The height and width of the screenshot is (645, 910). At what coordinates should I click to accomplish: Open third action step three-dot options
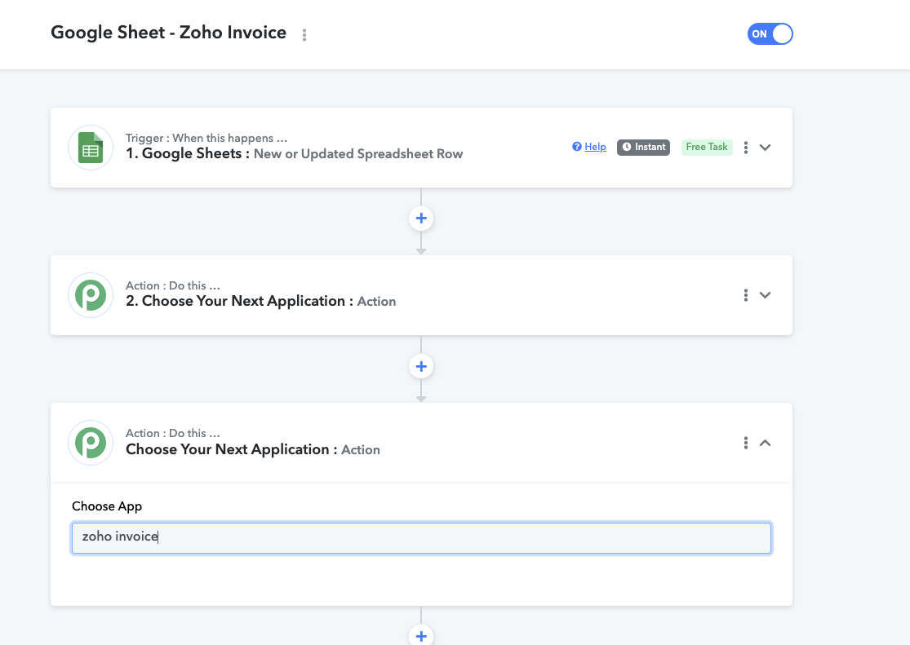pyautogui.click(x=746, y=443)
